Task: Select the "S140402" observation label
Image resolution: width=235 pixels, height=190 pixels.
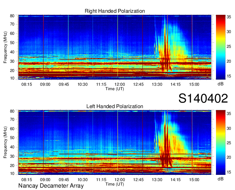Action: (x=203, y=98)
